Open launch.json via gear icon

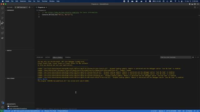tap(29, 7)
